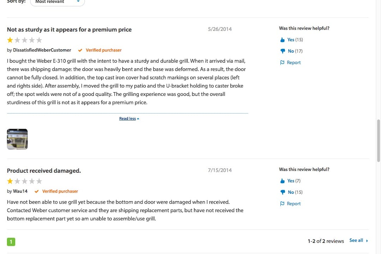Select reviewer name DissatisfiedWeberCustomer
The width and height of the screenshot is (381, 254).
coord(42,50)
